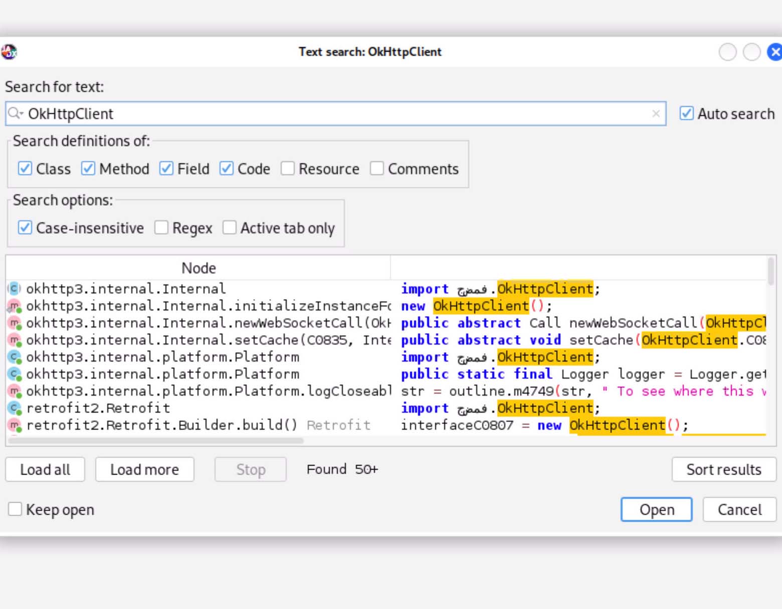782x609 pixels.
Task: Enable the Regex option
Action: pos(161,228)
